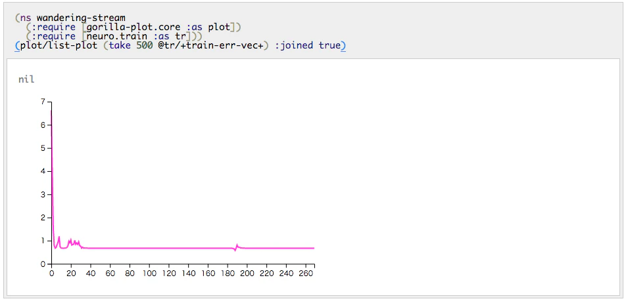Click y-axis label 1
The height and width of the screenshot is (303, 628).
[x=43, y=241]
